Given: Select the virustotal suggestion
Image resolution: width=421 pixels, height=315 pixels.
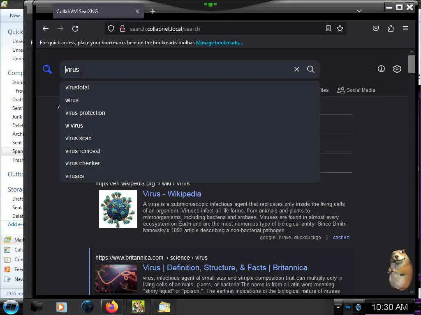Looking at the screenshot, I should click(190, 87).
